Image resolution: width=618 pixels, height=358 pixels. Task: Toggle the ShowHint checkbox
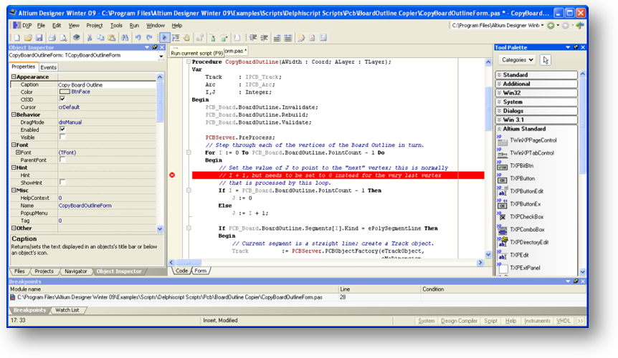pyautogui.click(x=62, y=182)
